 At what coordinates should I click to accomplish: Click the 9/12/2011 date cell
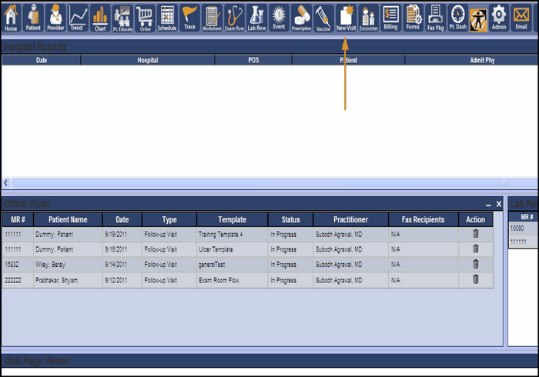tap(122, 280)
